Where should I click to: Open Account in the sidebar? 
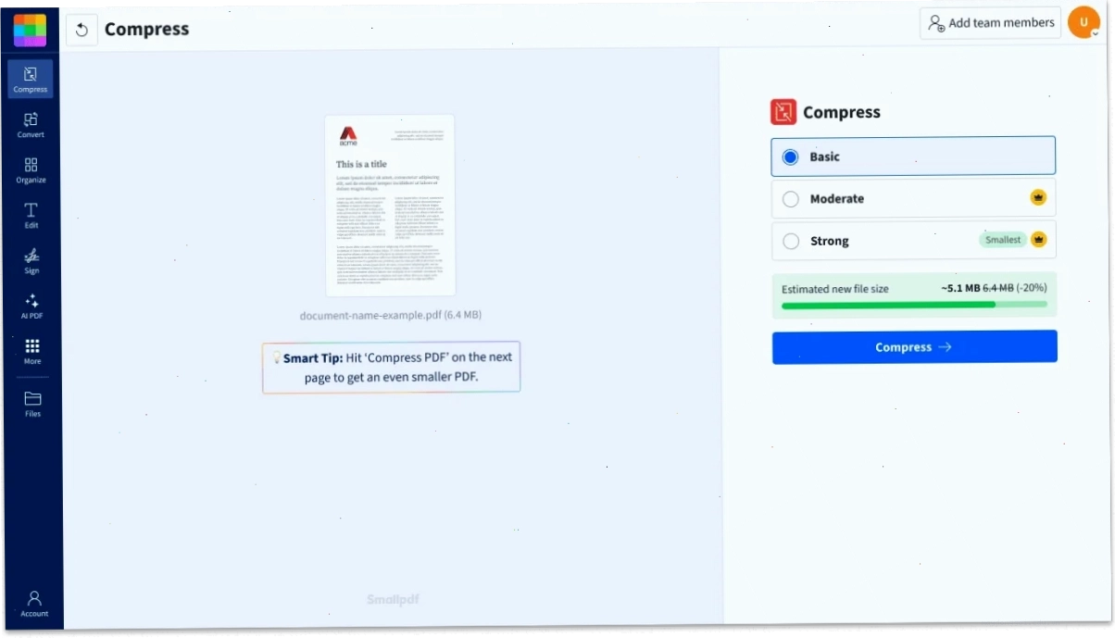tap(34, 604)
